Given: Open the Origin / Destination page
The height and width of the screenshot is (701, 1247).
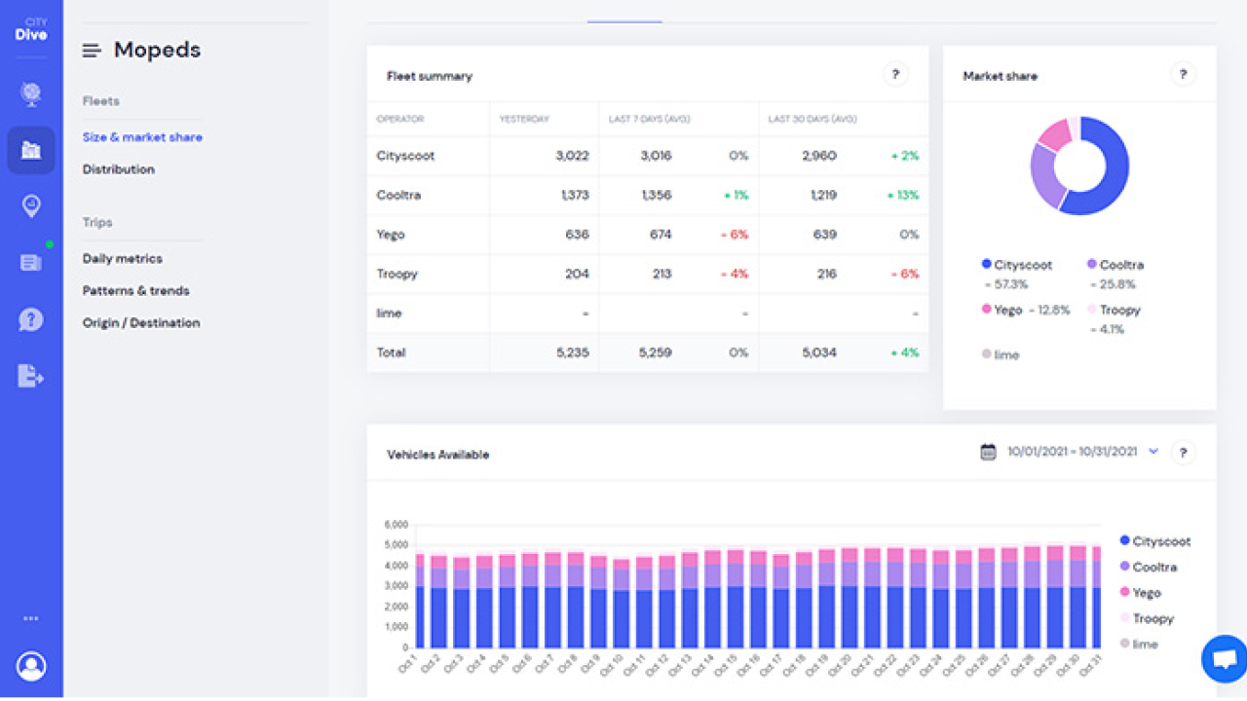Looking at the screenshot, I should 141,323.
